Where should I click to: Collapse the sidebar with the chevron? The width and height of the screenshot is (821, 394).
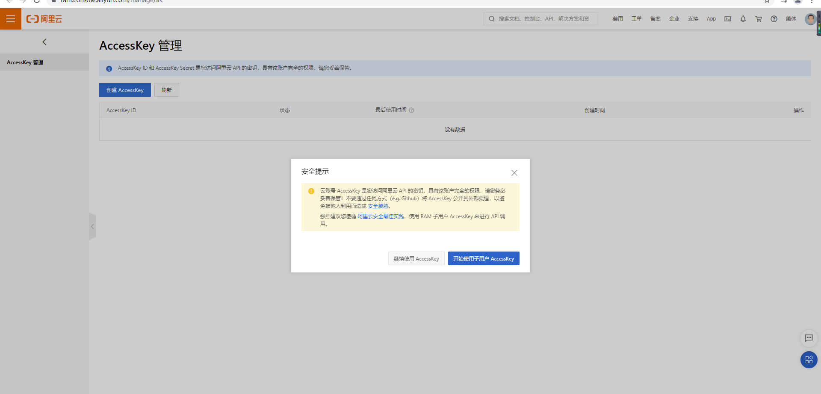pyautogui.click(x=44, y=41)
